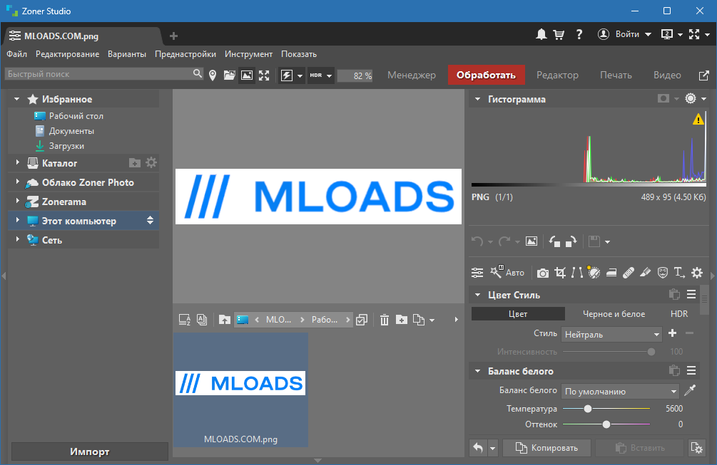Select the crop tool icon
The height and width of the screenshot is (465, 717).
pyautogui.click(x=560, y=273)
